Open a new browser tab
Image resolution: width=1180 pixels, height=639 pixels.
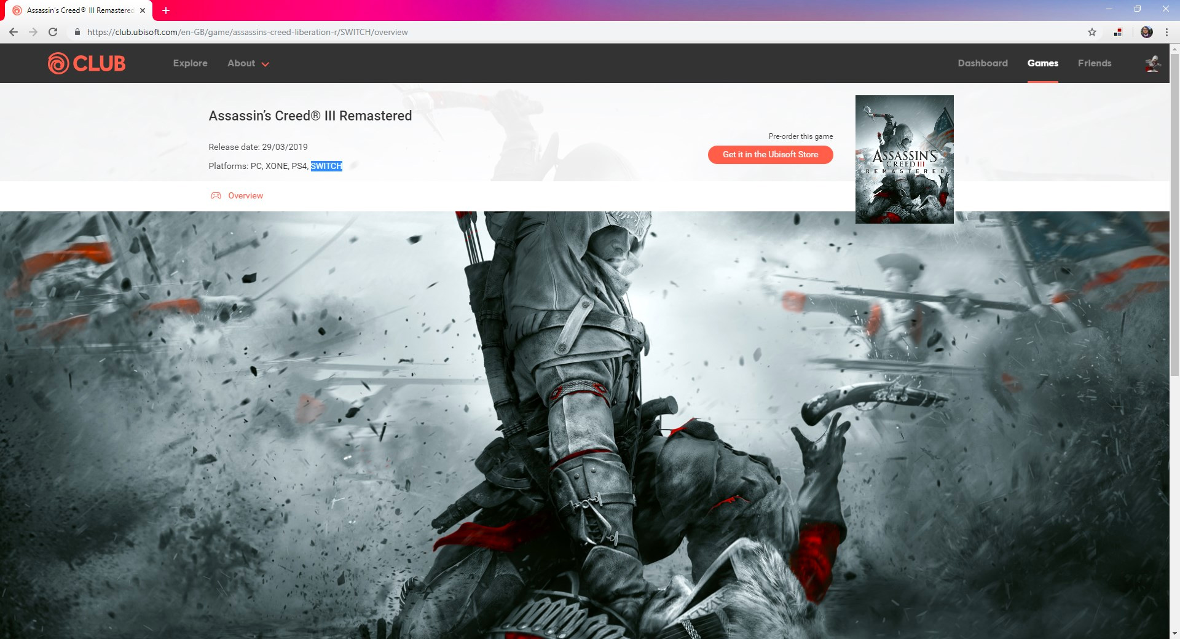(x=166, y=10)
